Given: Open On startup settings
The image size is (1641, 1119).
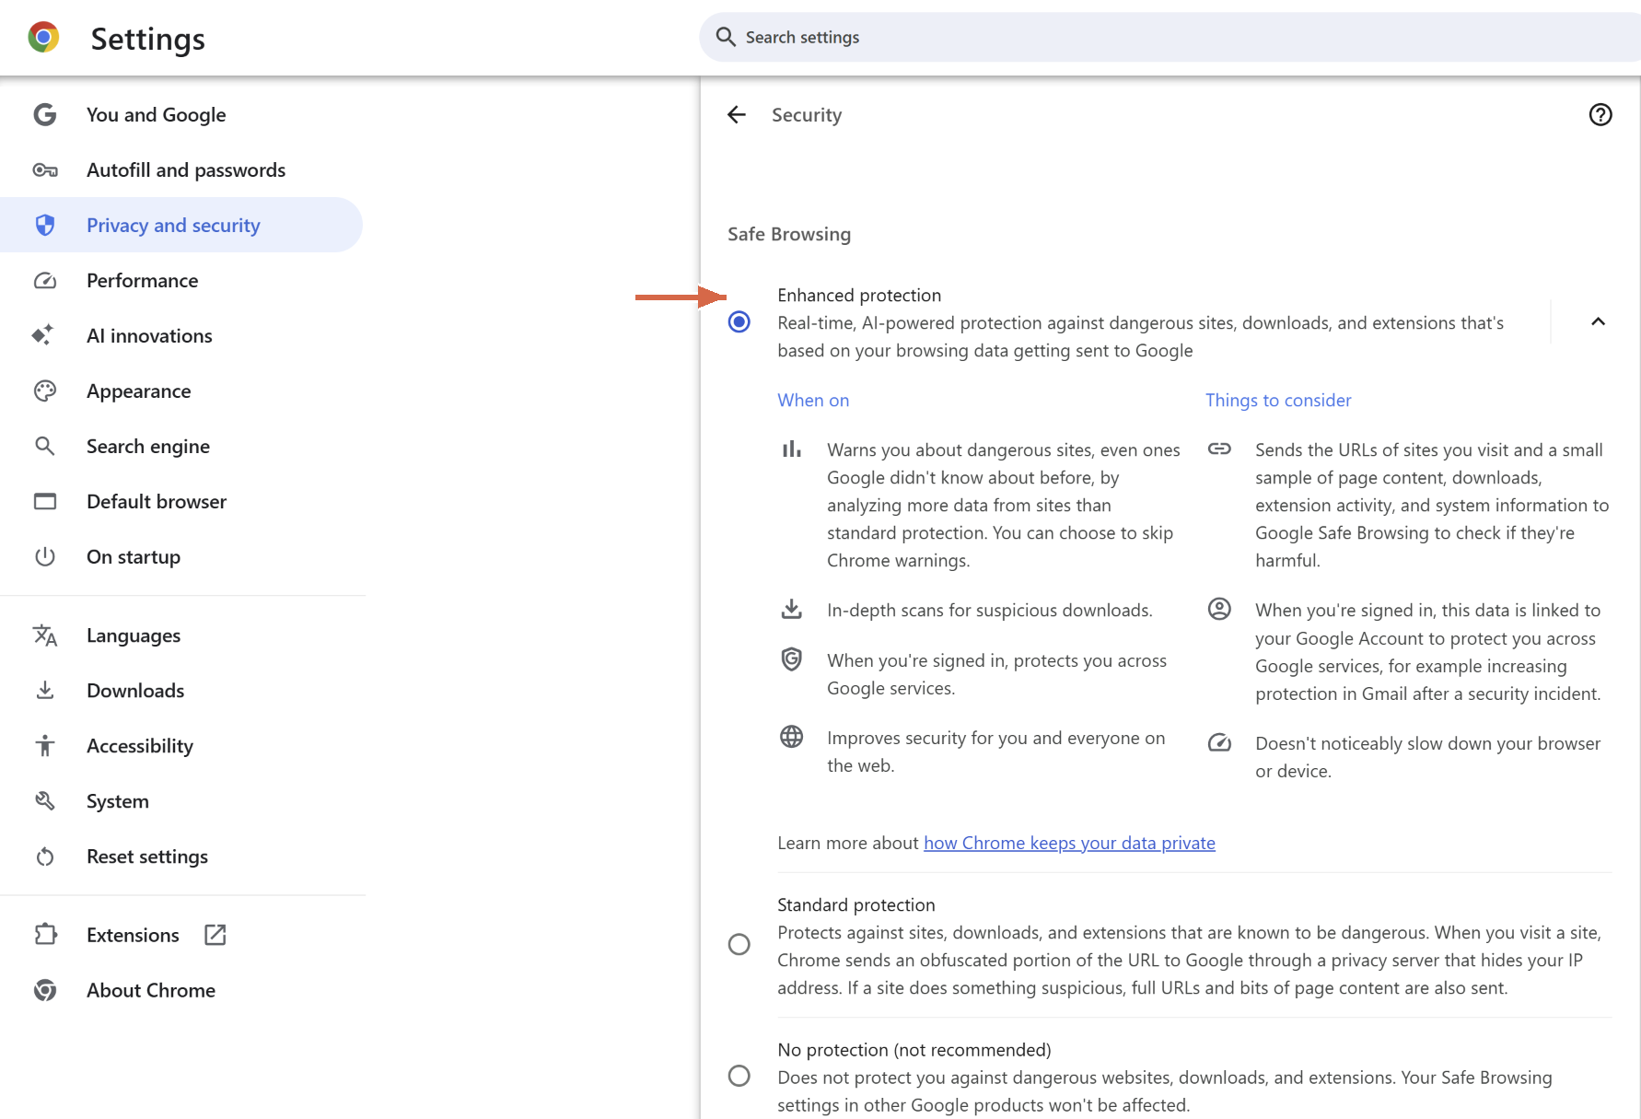Looking at the screenshot, I should tap(181, 556).
